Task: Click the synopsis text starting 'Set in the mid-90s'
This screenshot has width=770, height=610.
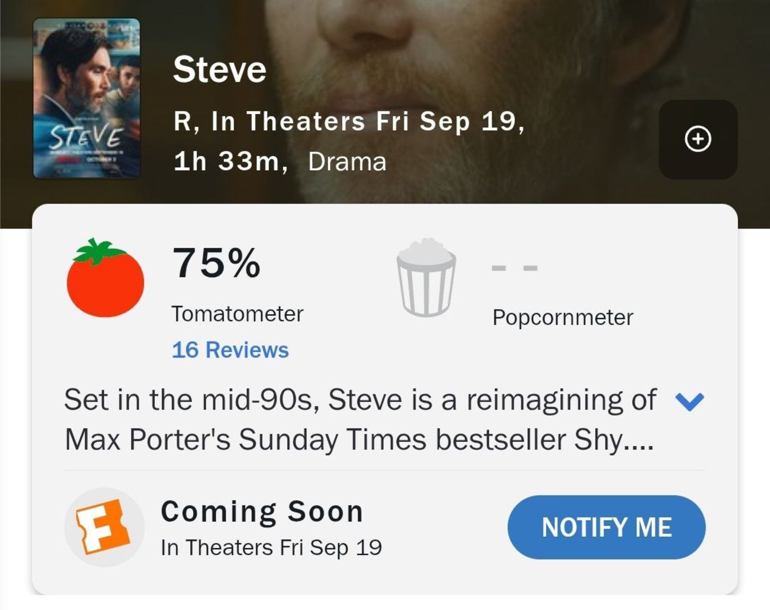Action: click(x=360, y=419)
